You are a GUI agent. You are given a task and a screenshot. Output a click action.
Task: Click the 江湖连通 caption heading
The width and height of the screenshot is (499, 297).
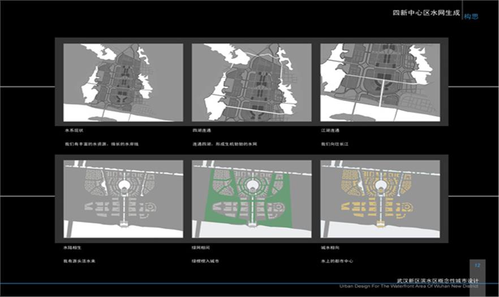click(x=330, y=130)
